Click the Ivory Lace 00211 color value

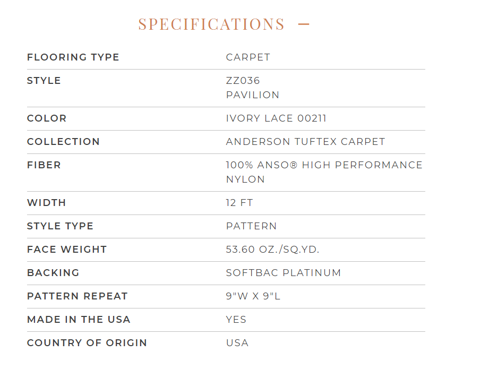click(276, 118)
